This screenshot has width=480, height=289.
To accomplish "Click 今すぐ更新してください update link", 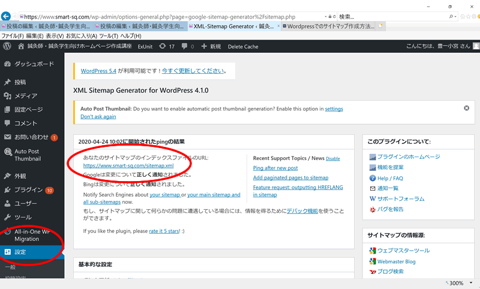I will (x=193, y=71).
